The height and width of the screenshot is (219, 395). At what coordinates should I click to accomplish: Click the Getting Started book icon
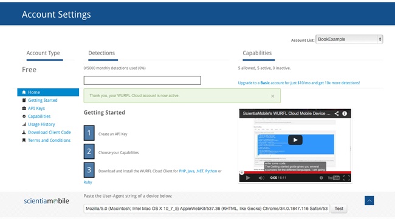(x=24, y=100)
